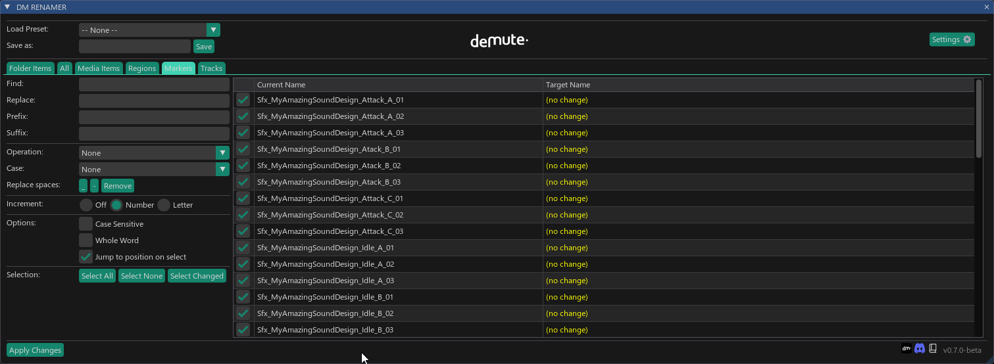The image size is (994, 364).
Task: Replace spaces with underscore button
Action: 84,186
